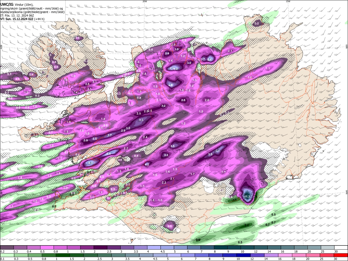Pick the light pink 16–18 swatch on the green scale
Screen dimensions: 348x261
pyautogui.click(x=285, y=255)
